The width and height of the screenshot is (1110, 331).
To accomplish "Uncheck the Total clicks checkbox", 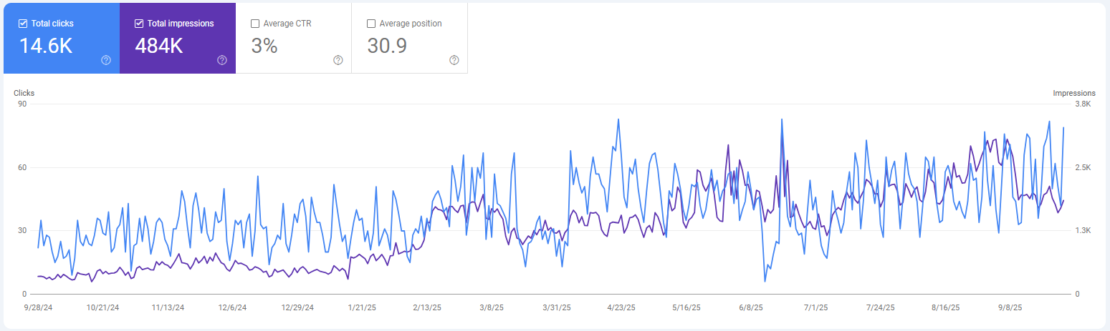I will 23,24.
